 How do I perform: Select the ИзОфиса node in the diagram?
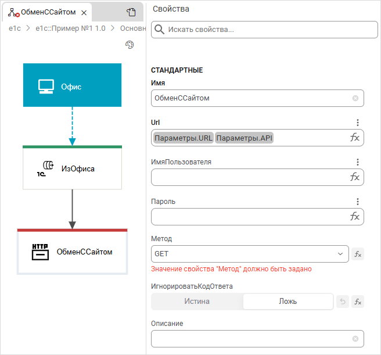pos(72,168)
